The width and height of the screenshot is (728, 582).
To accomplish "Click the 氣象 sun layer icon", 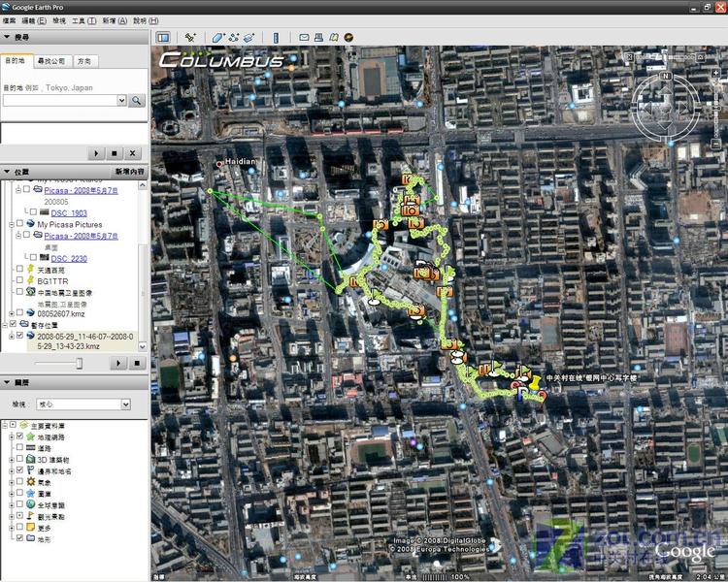I will point(31,482).
